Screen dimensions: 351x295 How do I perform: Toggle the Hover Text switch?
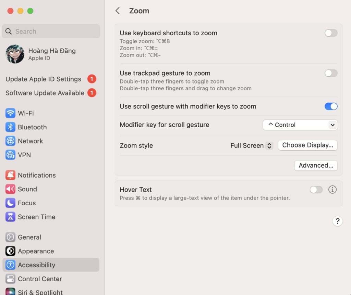[316, 190]
